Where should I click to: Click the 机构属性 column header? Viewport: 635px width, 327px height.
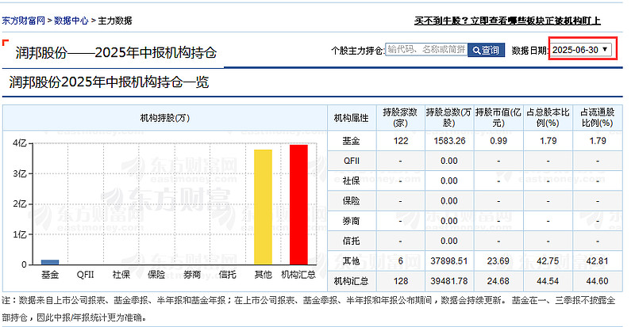351,118
